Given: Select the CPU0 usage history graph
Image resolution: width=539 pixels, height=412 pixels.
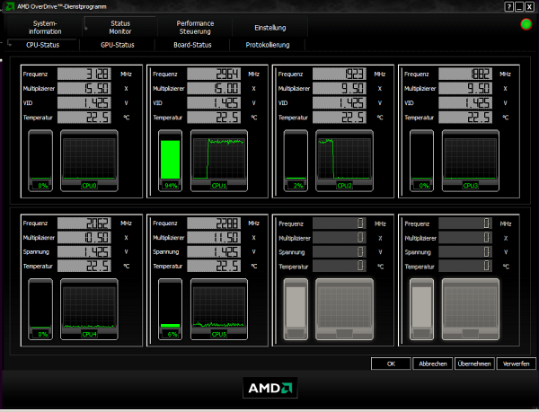Looking at the screenshot, I should click(90, 160).
